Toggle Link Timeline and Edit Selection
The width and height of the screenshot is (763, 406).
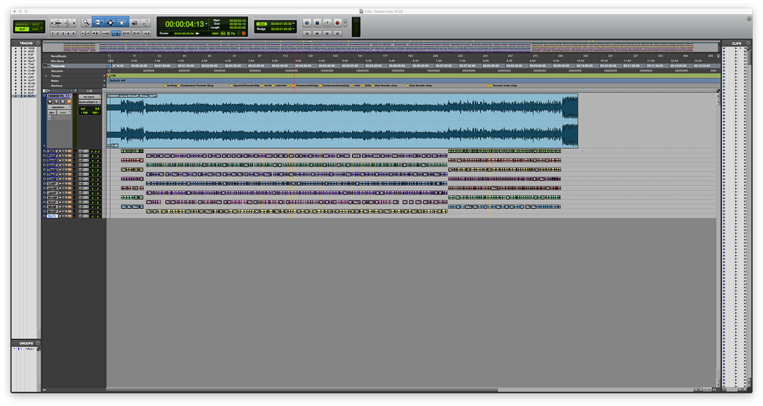[x=126, y=33]
